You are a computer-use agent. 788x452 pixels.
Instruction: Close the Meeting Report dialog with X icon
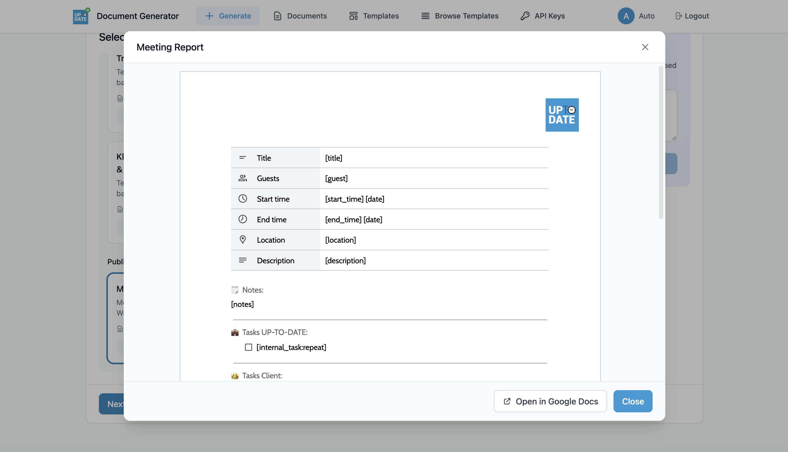[645, 47]
